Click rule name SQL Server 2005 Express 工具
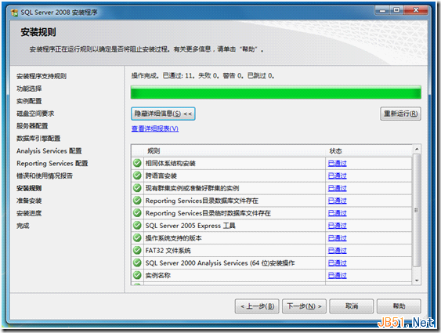 (190, 226)
